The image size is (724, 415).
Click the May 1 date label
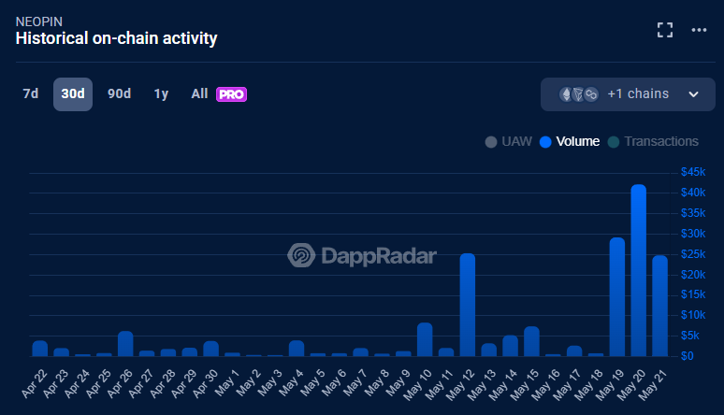(226, 382)
